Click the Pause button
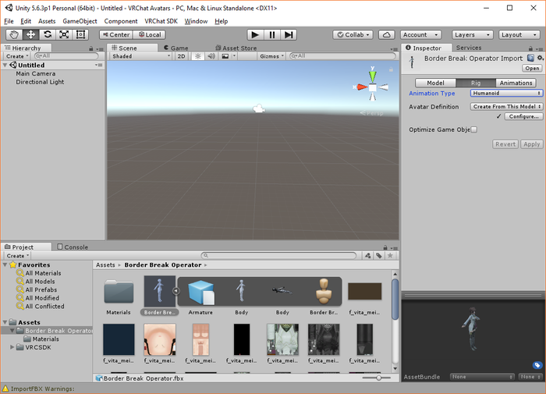546x394 pixels. (x=272, y=34)
